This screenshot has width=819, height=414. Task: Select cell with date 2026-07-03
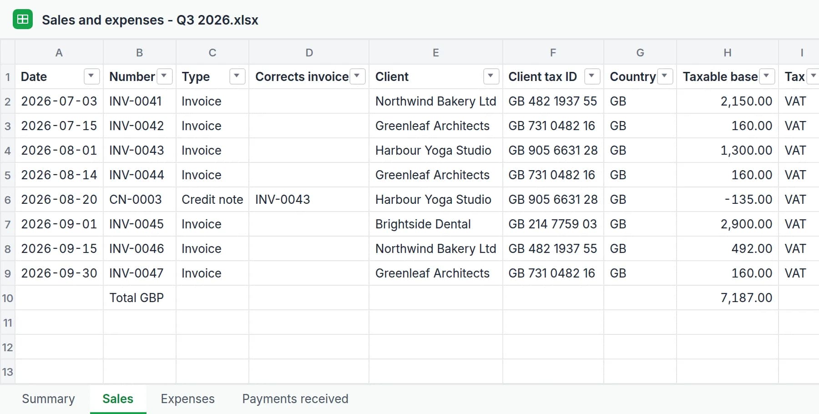click(59, 101)
